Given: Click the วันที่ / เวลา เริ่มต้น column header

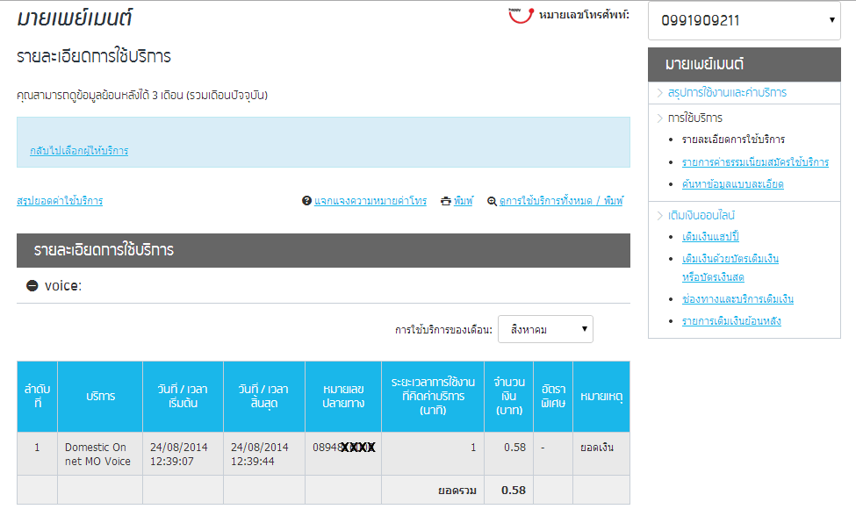Looking at the screenshot, I should coord(183,396).
